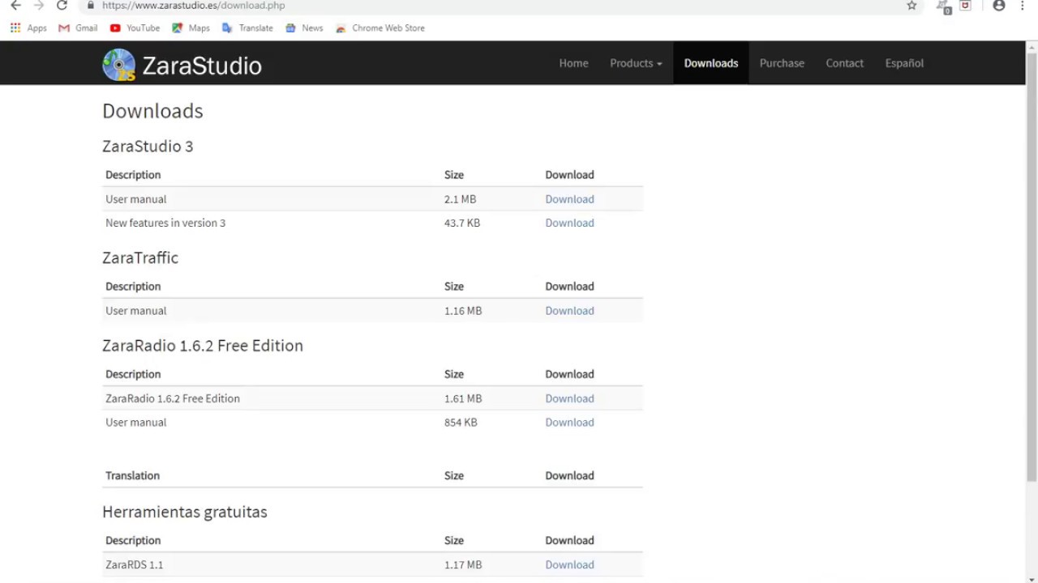Click the 'Translation' column header
The height and width of the screenshot is (583, 1038).
[x=132, y=475]
